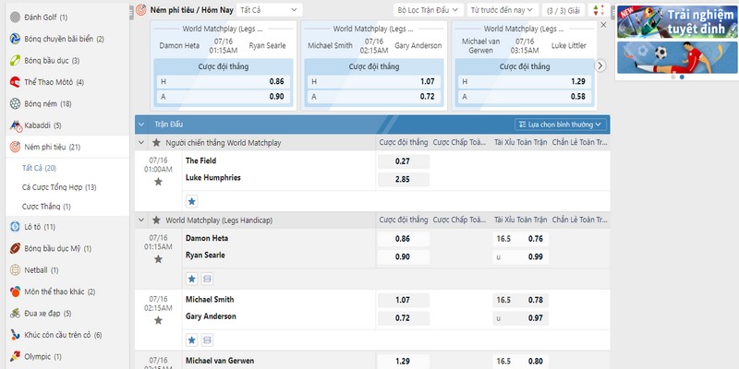
Task: Bet on Damon Heta at 0.86 in match list
Action: pyautogui.click(x=403, y=239)
